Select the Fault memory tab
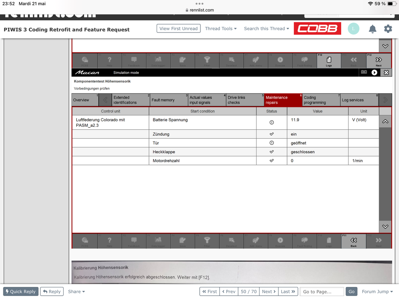399x299 pixels. [169, 100]
